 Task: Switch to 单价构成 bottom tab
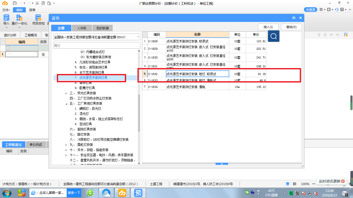(x=36, y=145)
